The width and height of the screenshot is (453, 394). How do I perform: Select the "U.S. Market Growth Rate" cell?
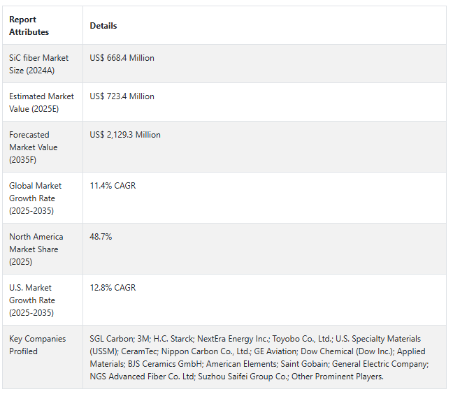[31, 300]
